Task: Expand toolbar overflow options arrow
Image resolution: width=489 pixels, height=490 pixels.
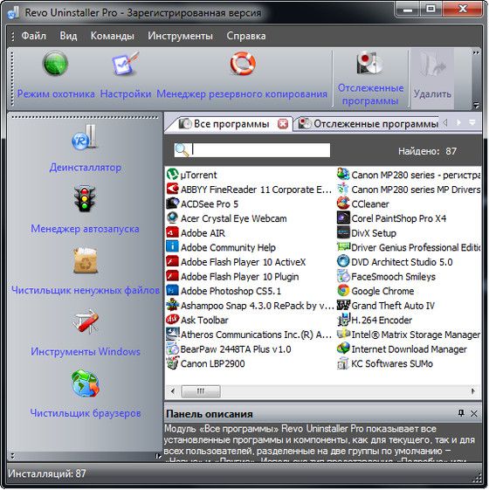Action: coord(476,106)
